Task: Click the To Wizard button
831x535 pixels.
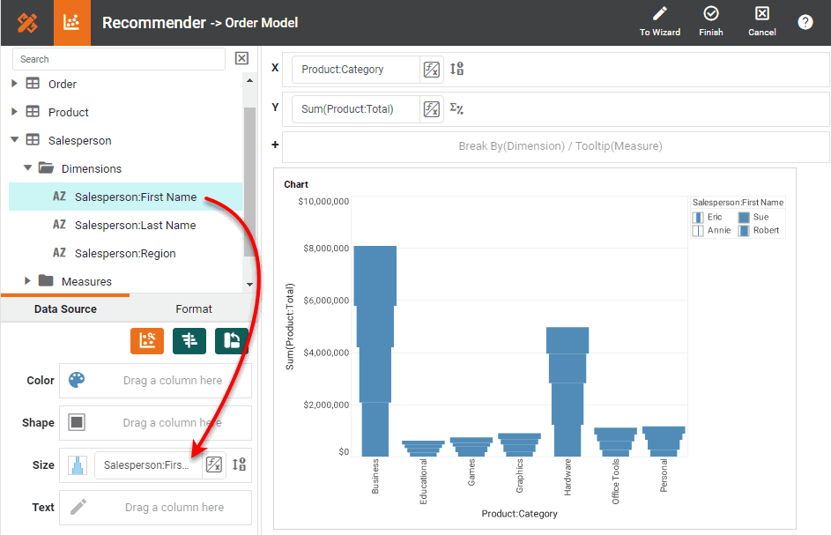Action: pos(659,22)
